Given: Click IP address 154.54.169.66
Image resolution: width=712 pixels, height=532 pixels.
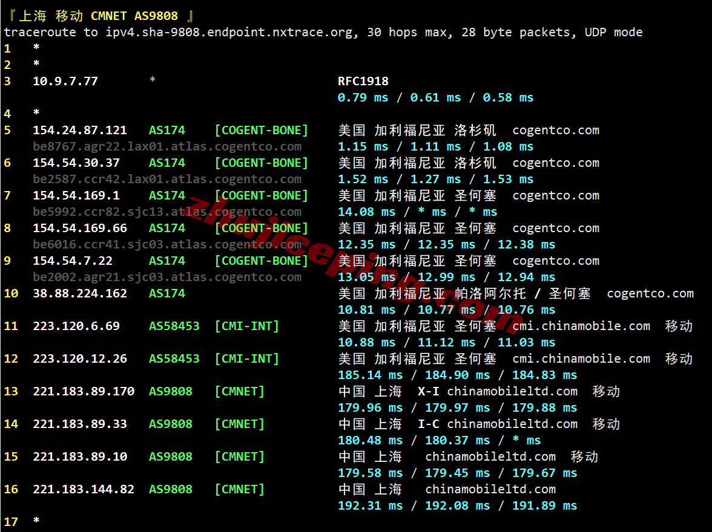Looking at the screenshot, I should click(x=80, y=228).
